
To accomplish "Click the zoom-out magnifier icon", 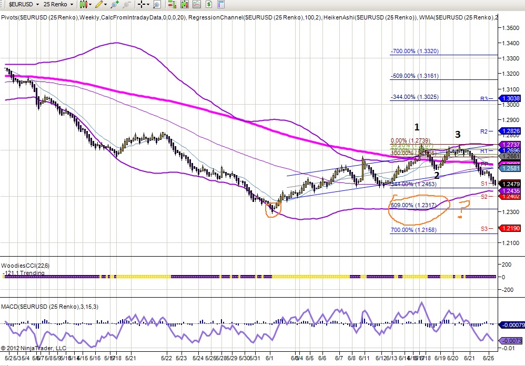I will 126,4.
